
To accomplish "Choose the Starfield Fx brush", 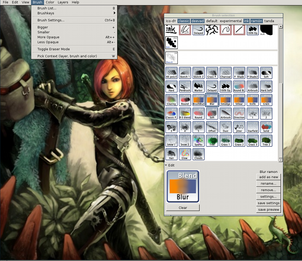I will click(x=253, y=127).
